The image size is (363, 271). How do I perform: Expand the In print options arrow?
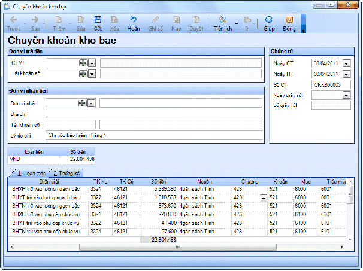(254, 23)
